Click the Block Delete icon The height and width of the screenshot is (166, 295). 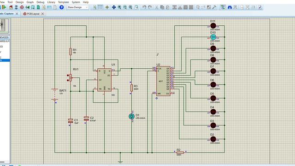[x=191, y=7]
